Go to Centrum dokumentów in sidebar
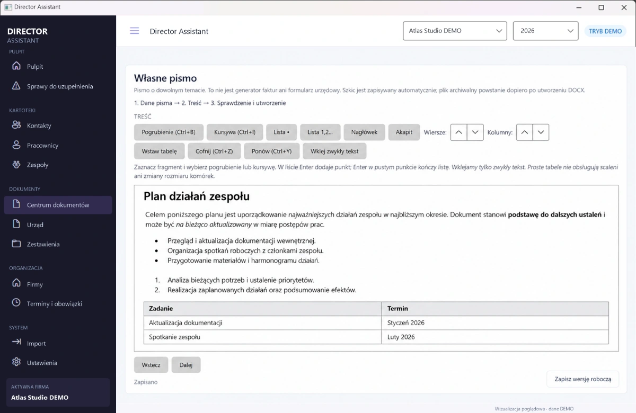636x413 pixels. (58, 205)
